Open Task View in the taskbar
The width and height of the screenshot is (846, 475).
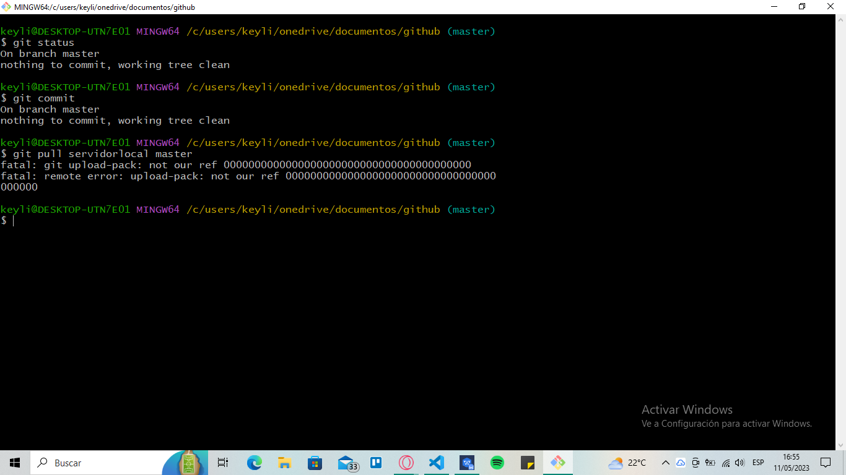point(223,463)
